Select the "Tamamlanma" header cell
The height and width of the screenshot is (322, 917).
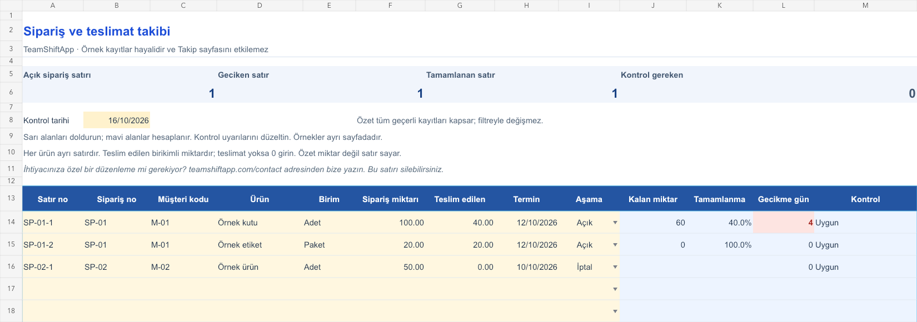tap(720, 199)
